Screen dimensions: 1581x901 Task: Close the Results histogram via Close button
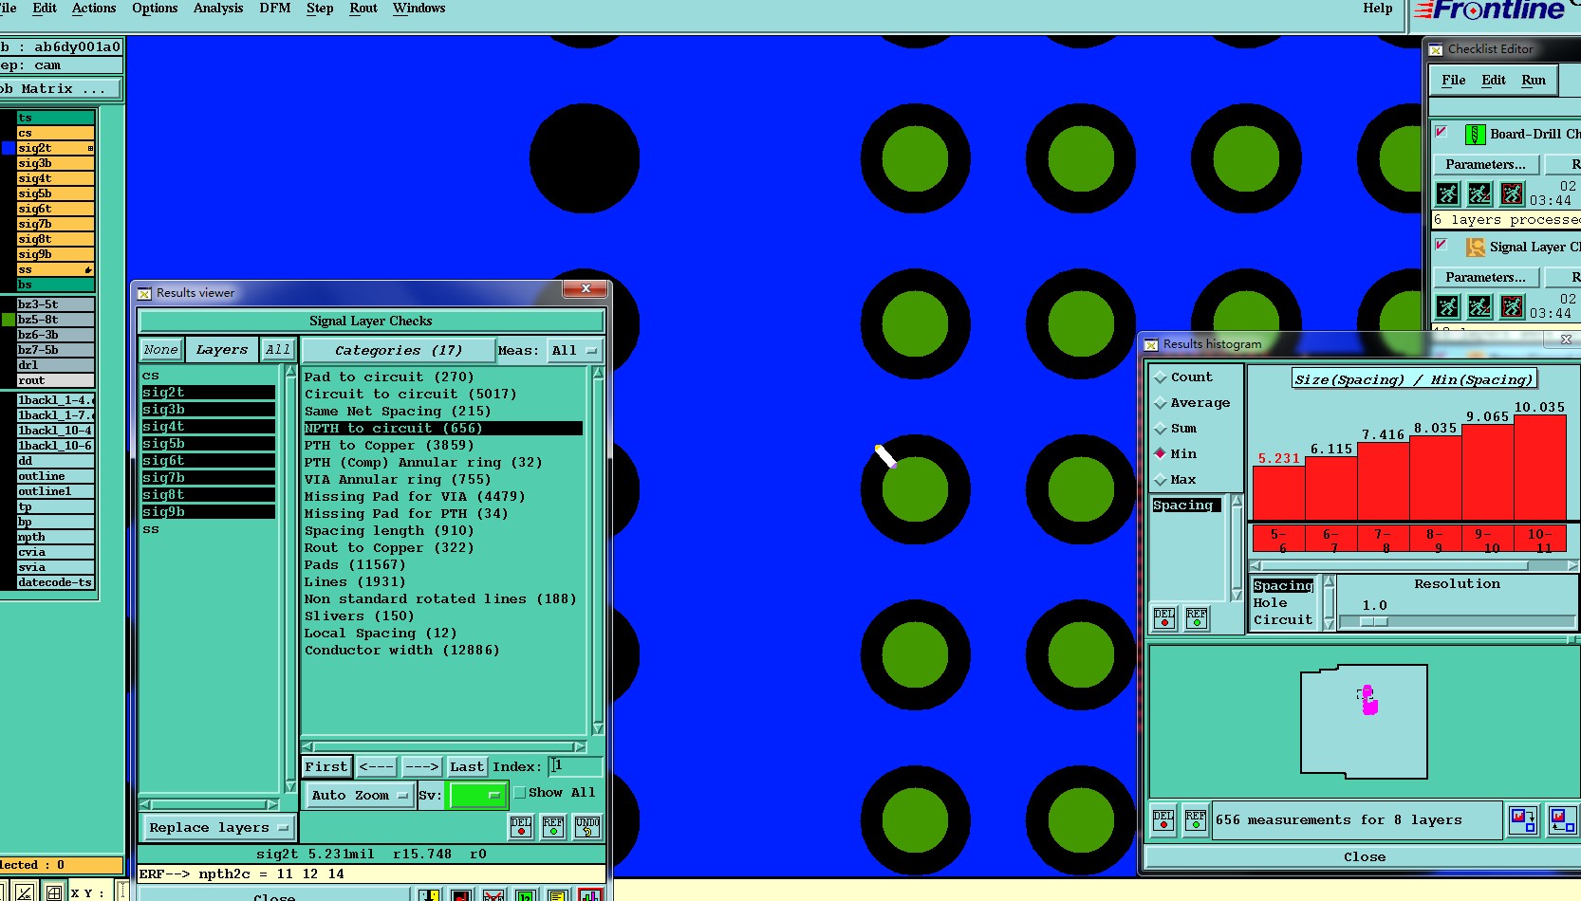click(x=1365, y=857)
